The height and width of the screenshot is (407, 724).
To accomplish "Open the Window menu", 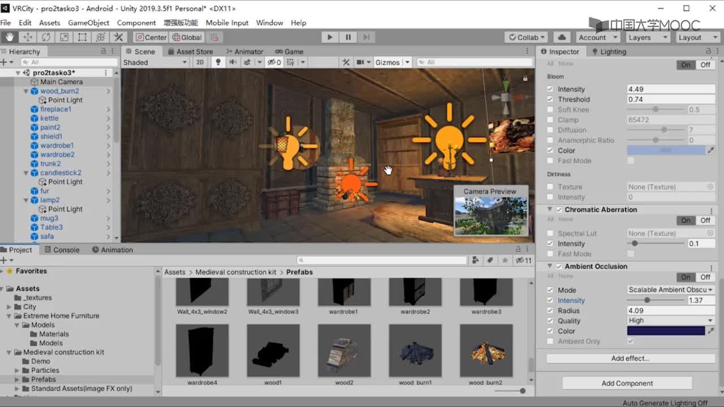I will 269,23.
